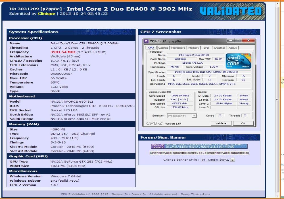Screen dimensions: 284x199
Task: Click the Validate button
Action: (221, 123)
